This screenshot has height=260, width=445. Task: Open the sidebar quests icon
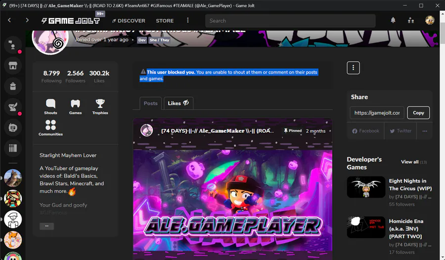[x=13, y=107]
